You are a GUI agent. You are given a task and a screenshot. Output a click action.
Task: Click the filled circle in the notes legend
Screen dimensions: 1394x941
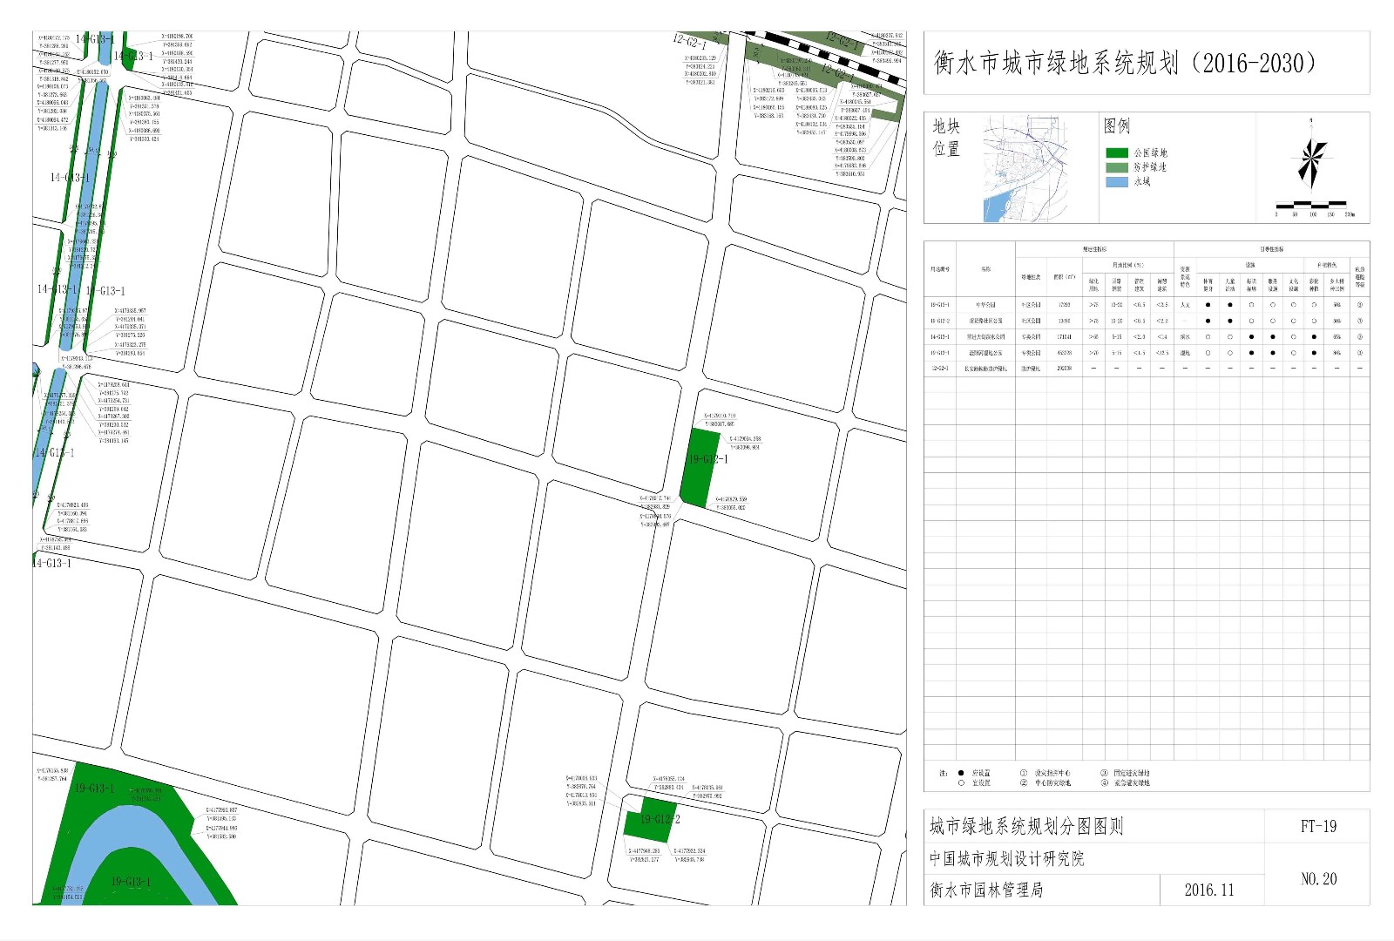[x=961, y=773]
